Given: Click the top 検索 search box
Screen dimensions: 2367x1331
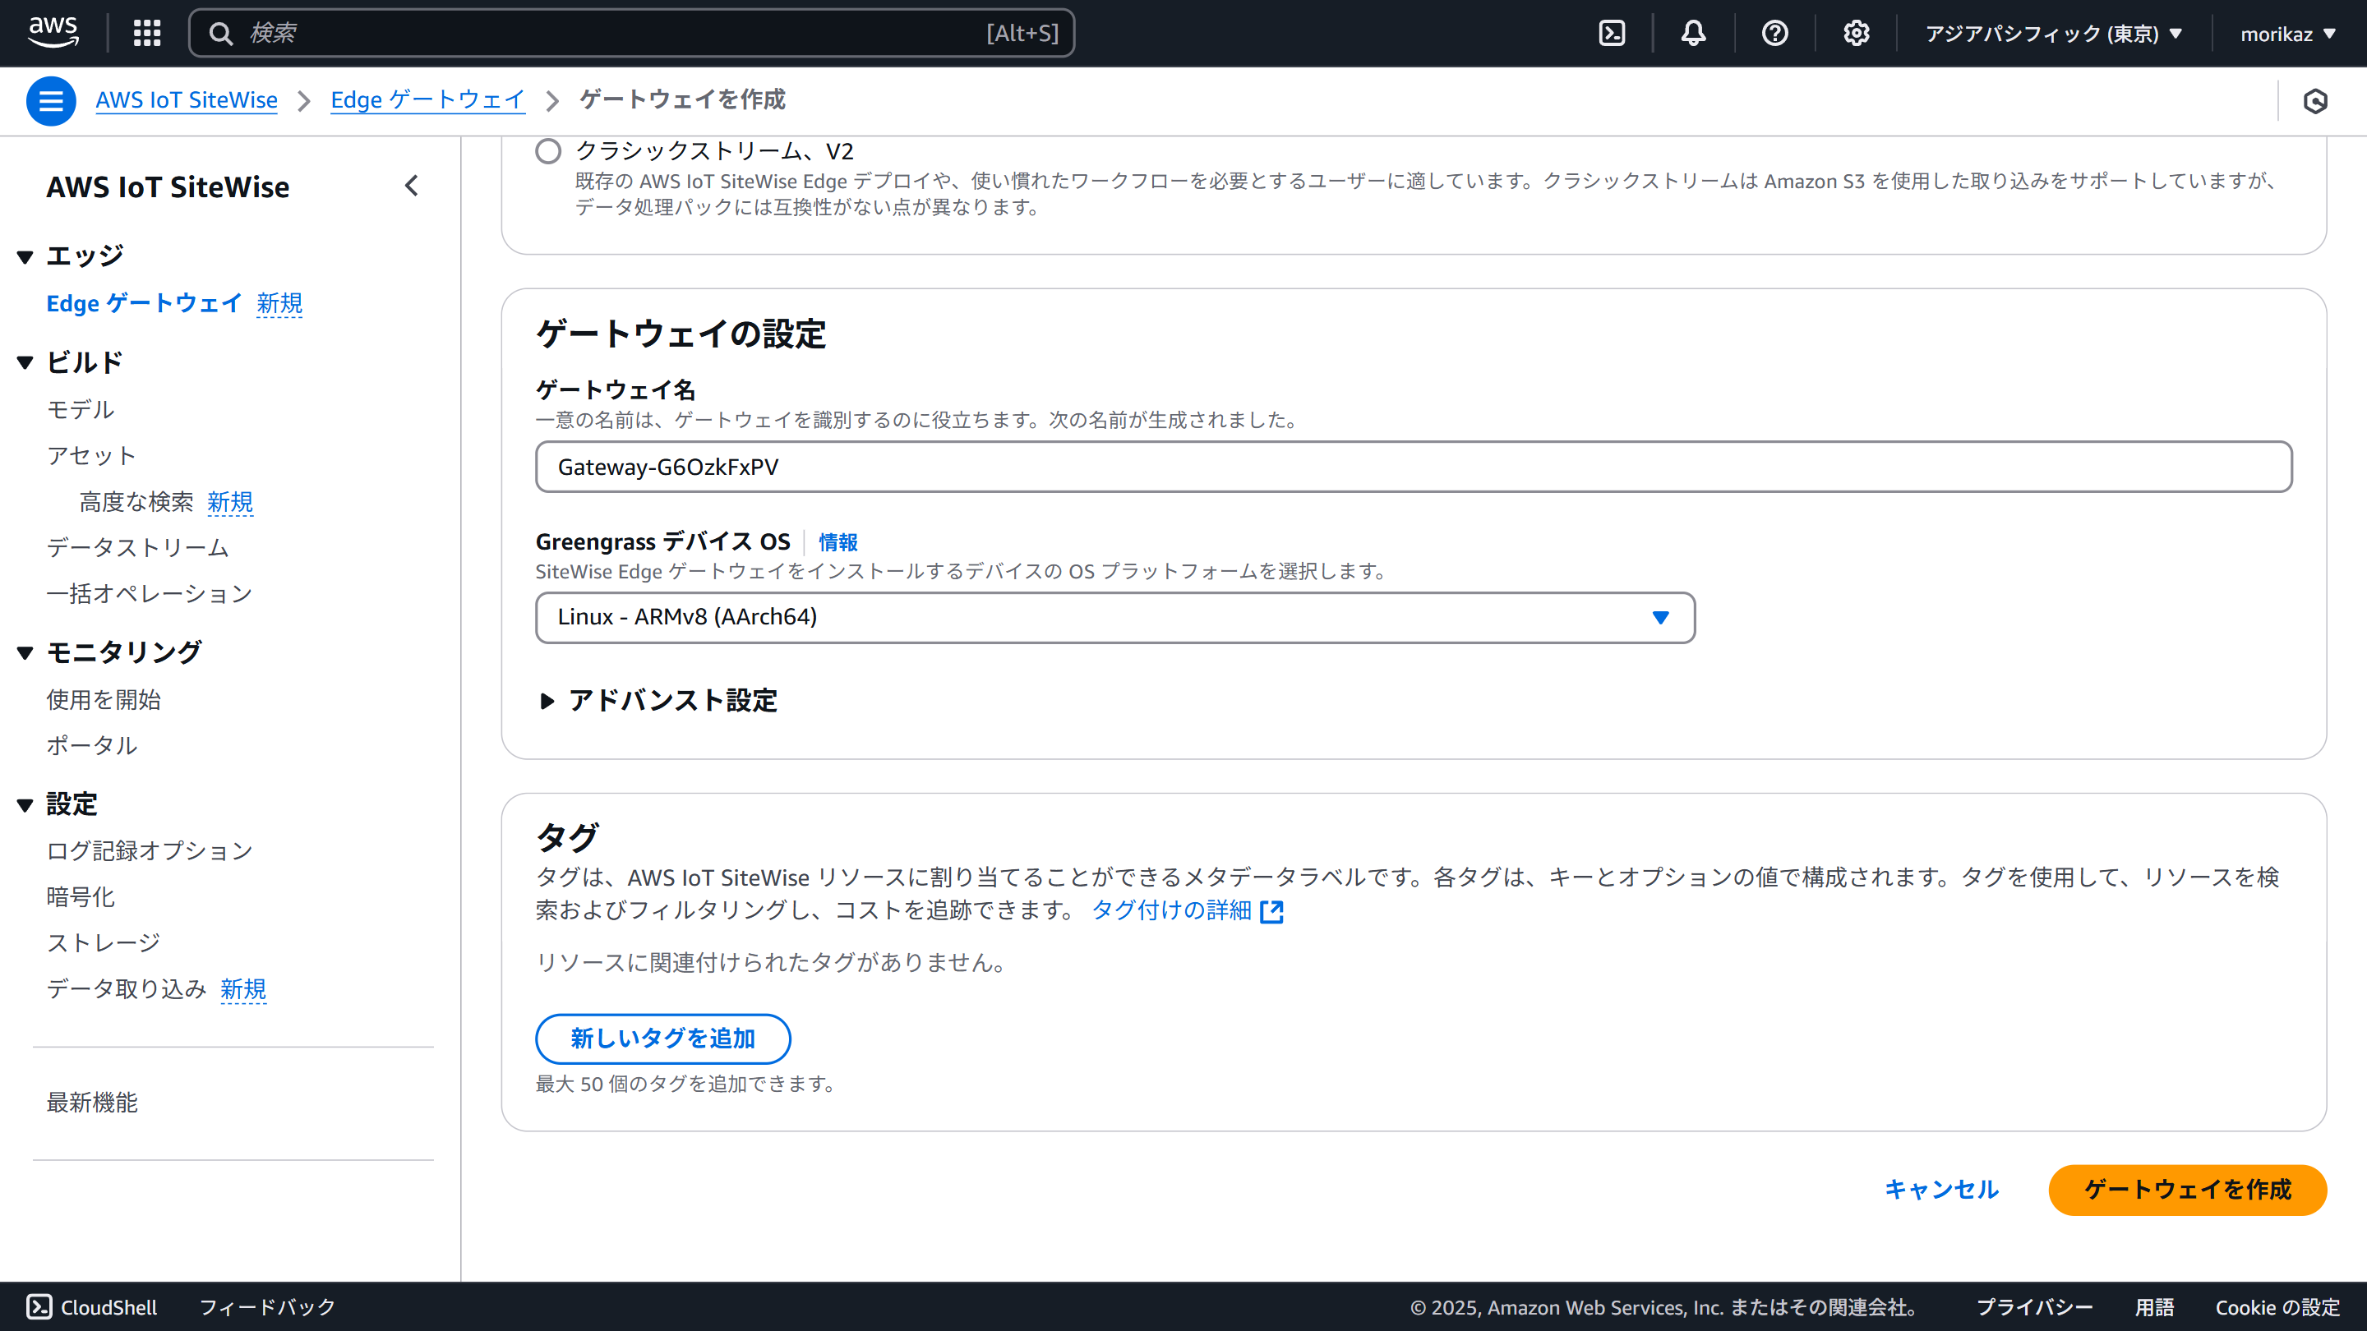Looking at the screenshot, I should pos(631,33).
